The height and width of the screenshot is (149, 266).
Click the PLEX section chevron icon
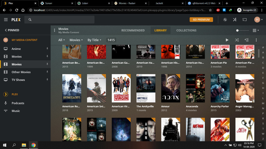point(6,94)
